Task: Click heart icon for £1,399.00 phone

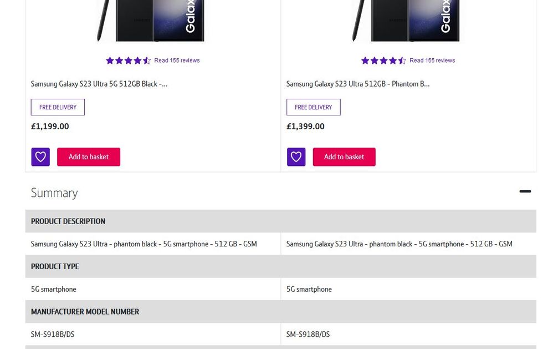Action: click(296, 157)
